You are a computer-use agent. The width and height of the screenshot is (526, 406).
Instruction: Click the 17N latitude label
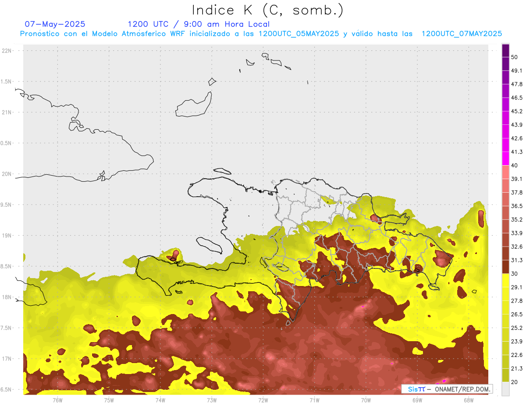tap(7, 359)
